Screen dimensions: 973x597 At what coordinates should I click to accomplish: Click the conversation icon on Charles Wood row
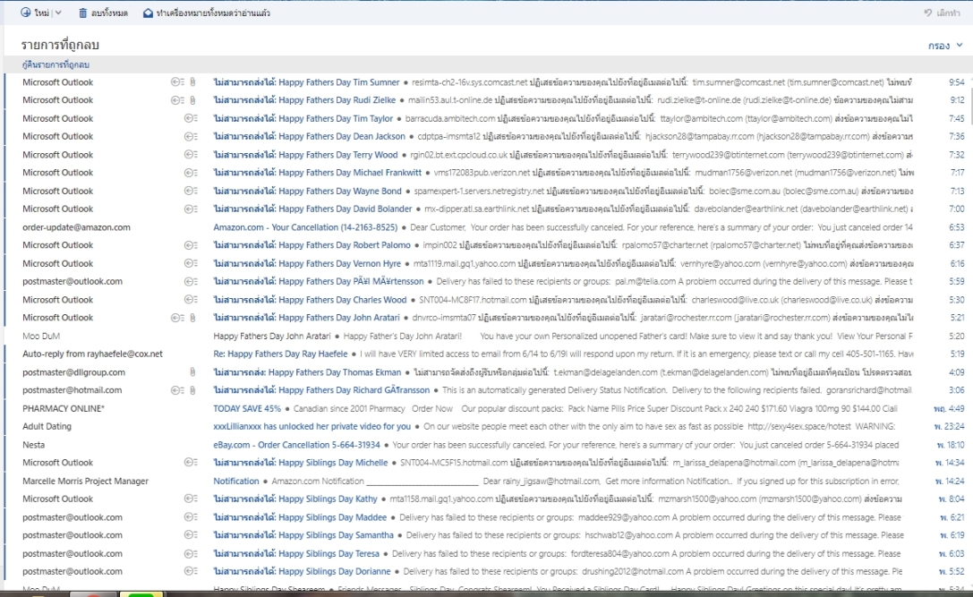pos(191,299)
